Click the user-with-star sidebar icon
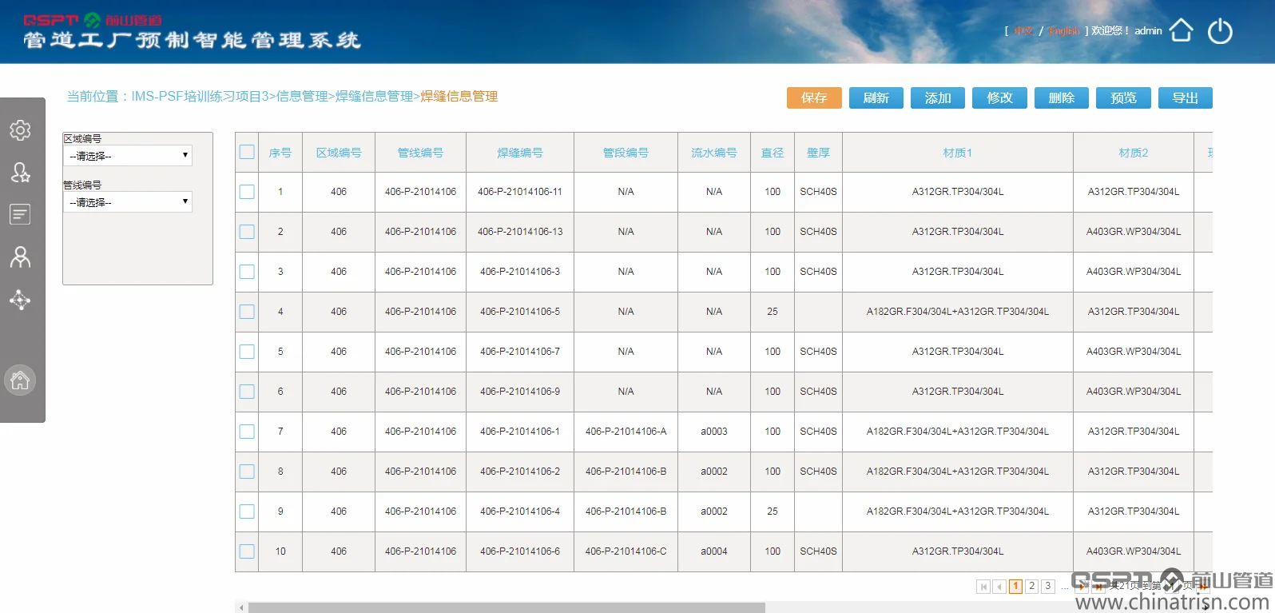Screen dimensions: 1275x613 coord(20,173)
